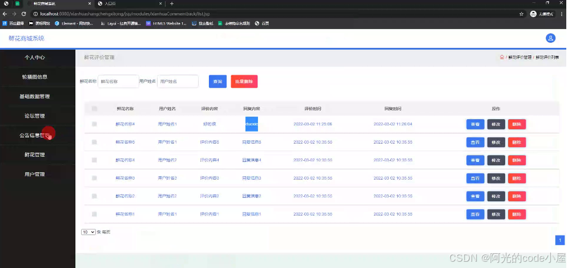568x268 pixels.
Task: Open the 首页 bookmark
Action: click(x=262, y=23)
